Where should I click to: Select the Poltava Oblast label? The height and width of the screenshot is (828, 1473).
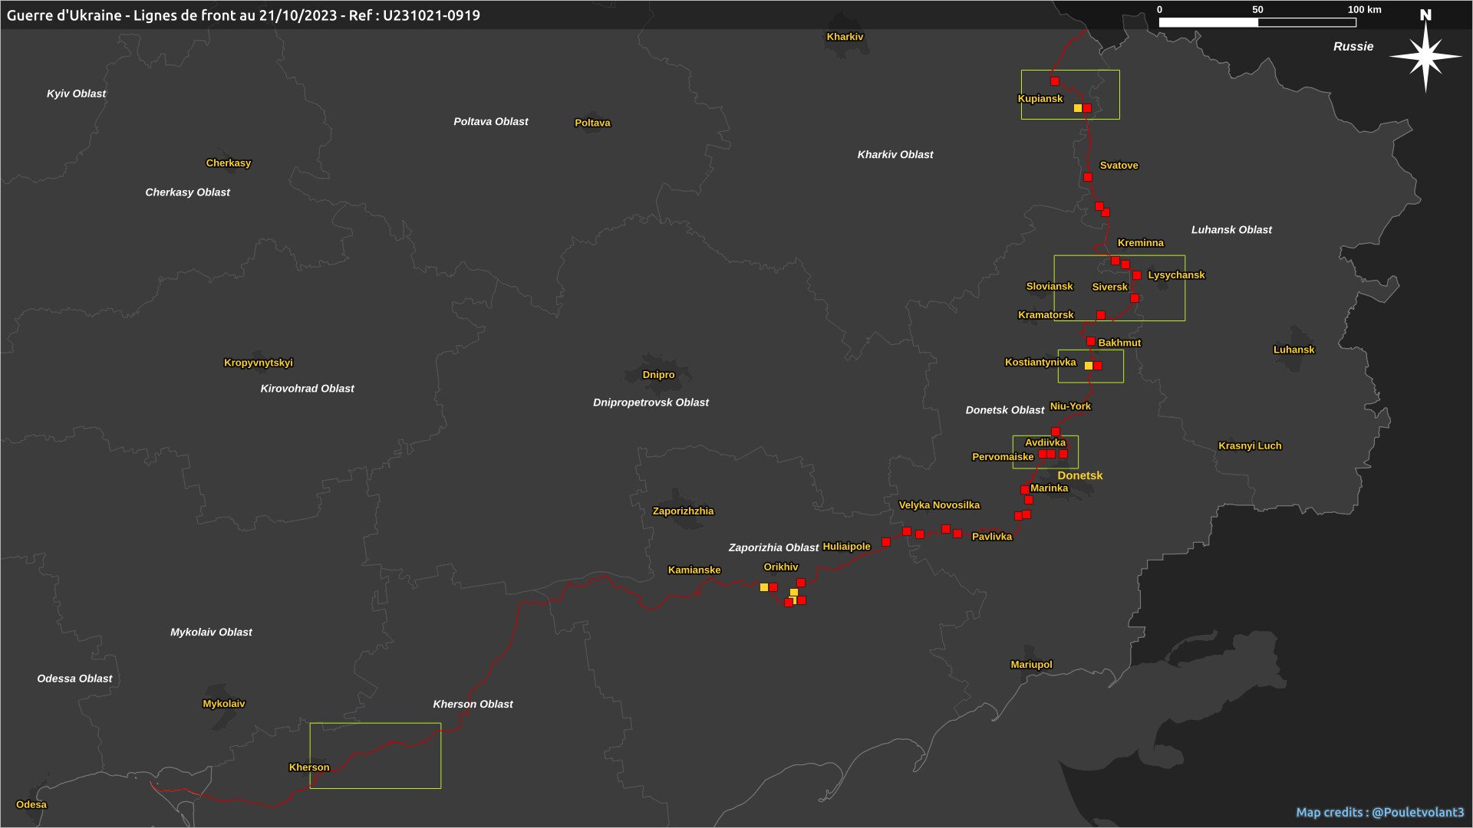[490, 121]
